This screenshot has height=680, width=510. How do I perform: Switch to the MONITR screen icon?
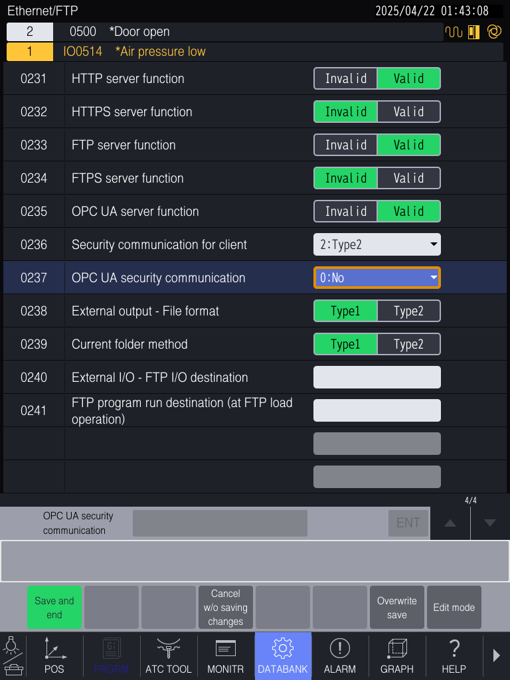tap(226, 656)
